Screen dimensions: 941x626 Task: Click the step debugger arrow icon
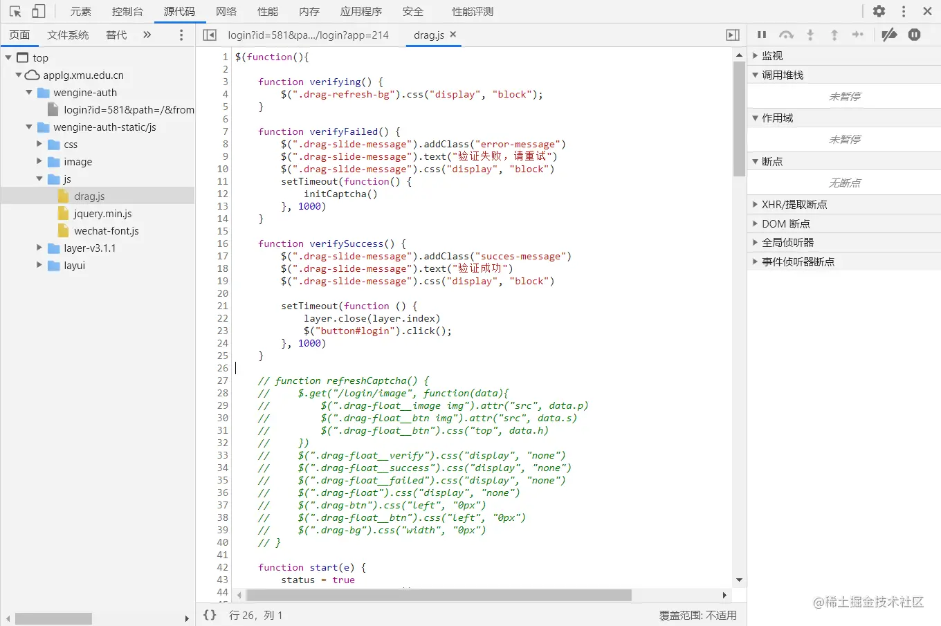[x=858, y=35]
